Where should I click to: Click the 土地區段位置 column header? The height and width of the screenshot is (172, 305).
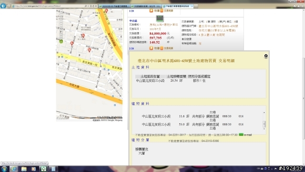coord(150,76)
